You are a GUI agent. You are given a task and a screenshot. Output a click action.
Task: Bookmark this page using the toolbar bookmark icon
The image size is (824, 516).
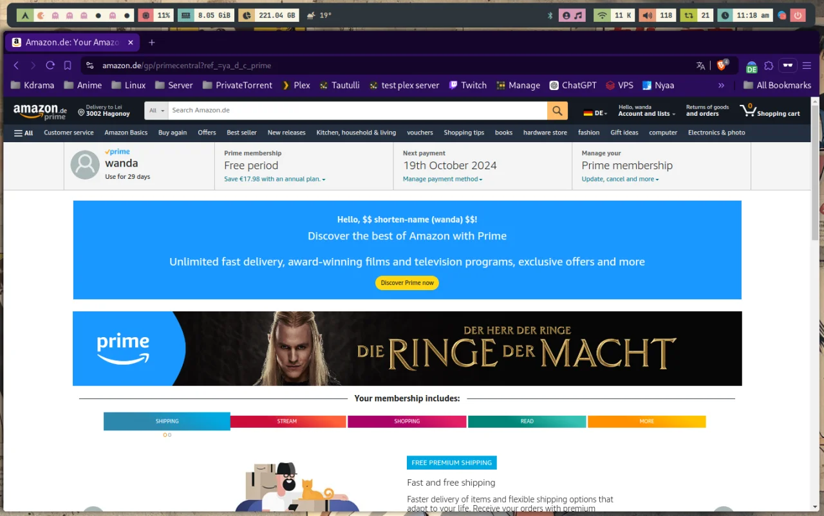pos(67,66)
